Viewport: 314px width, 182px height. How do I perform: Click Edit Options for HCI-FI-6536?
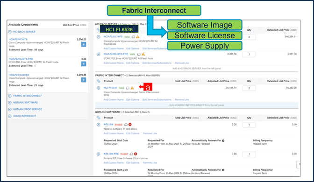133,99
